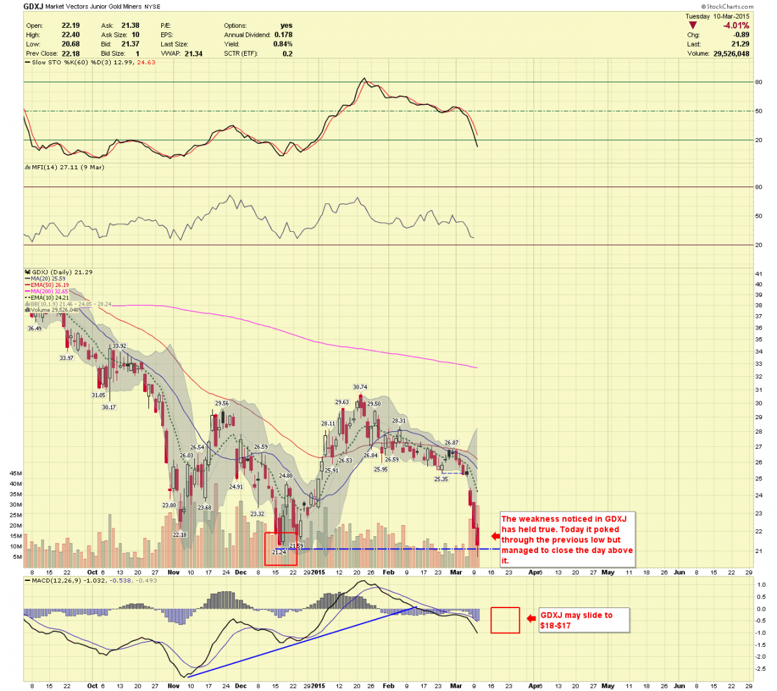
Task: Click the 21.24 low price label
Action: click(x=279, y=552)
